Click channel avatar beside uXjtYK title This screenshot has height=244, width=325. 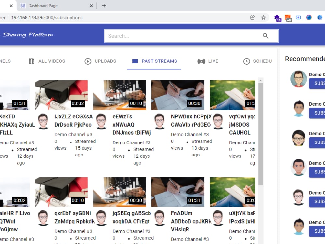tap(218, 218)
